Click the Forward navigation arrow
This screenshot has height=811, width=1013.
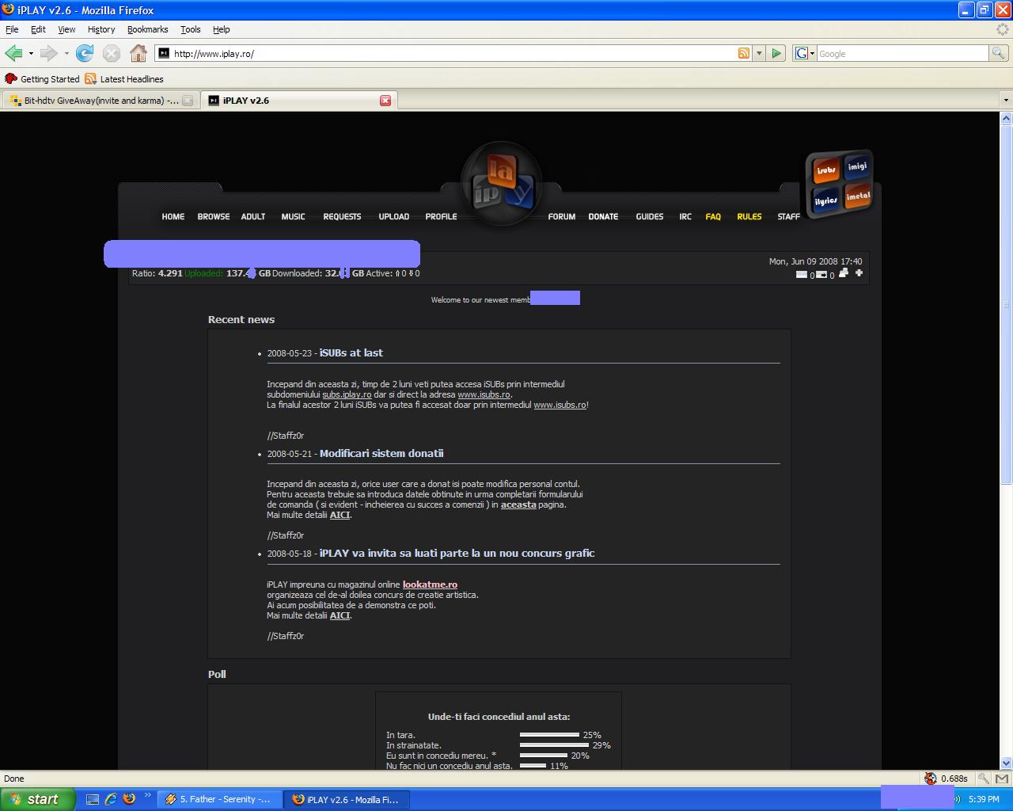(x=48, y=53)
